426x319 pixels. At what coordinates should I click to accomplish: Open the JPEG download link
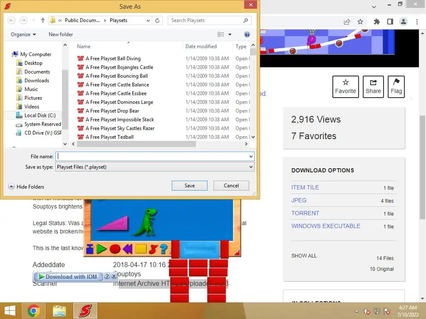click(x=299, y=200)
